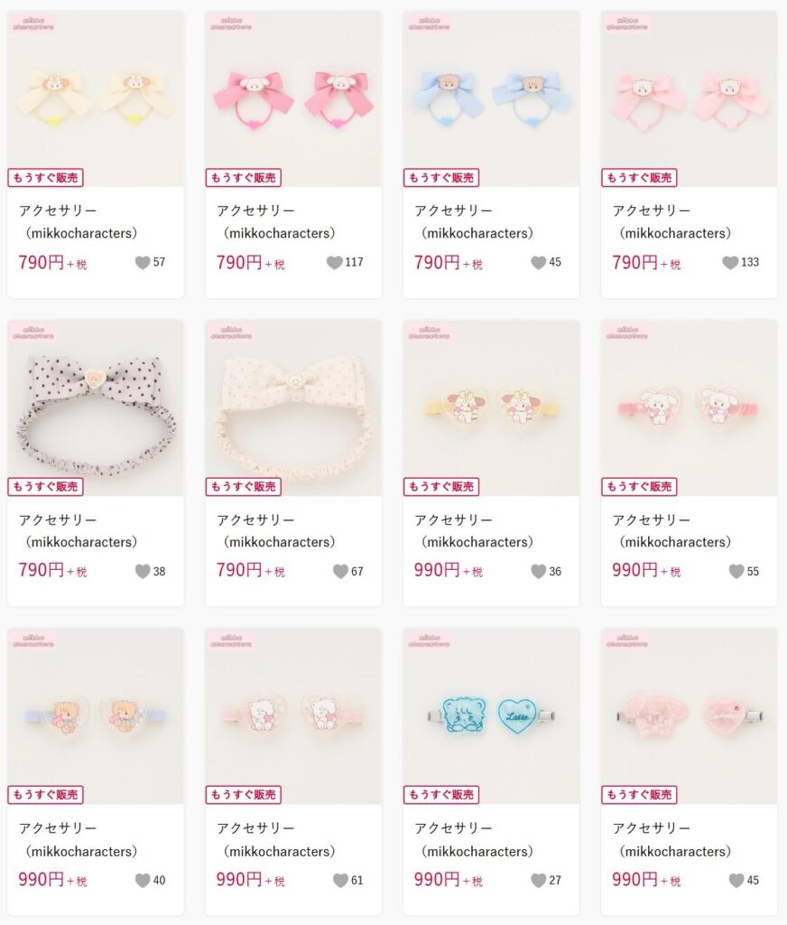This screenshot has width=787, height=925.
Task: Tap heart icon beside count 38
Action: pos(143,571)
